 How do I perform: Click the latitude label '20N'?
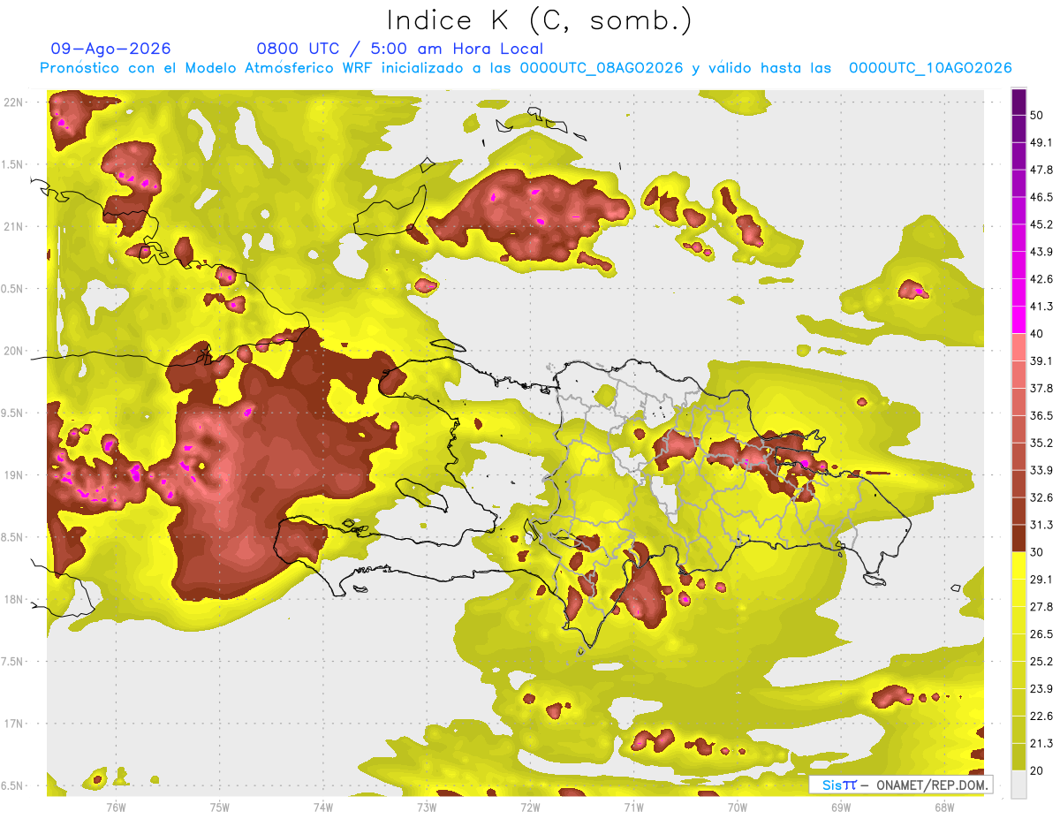[x=14, y=352]
